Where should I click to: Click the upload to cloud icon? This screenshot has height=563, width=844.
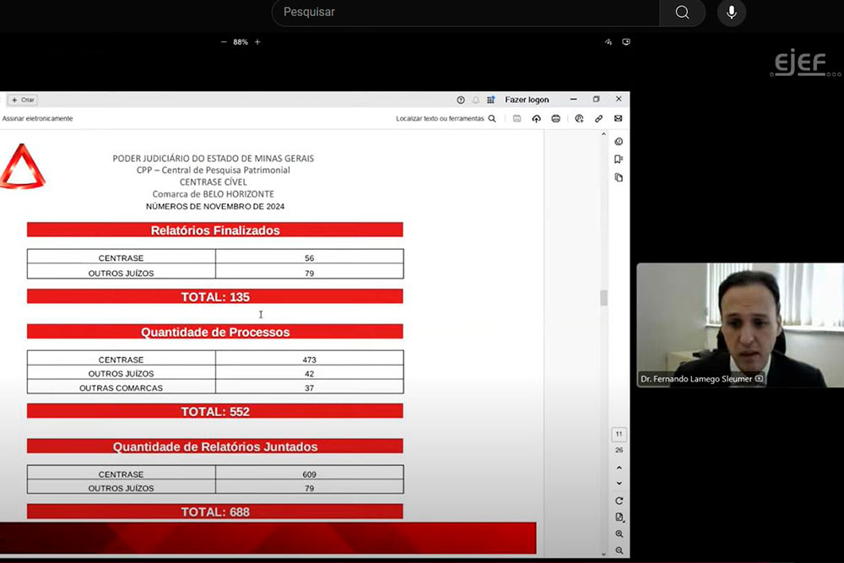coord(536,119)
